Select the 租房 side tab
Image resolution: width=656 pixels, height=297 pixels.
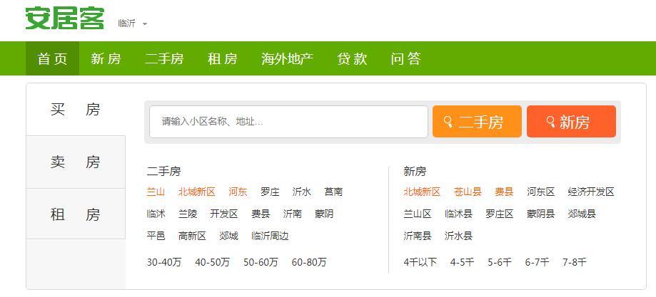(76, 214)
